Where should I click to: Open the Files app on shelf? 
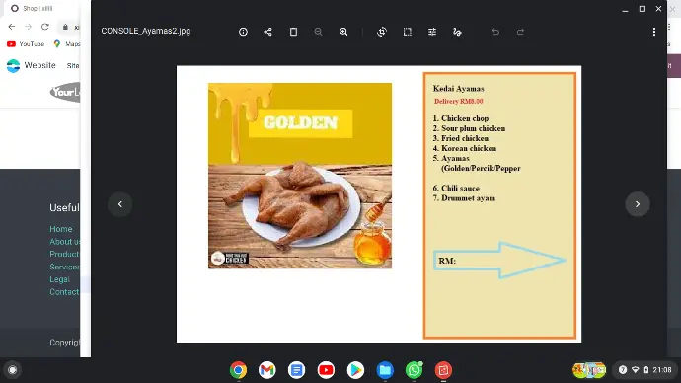(x=385, y=370)
